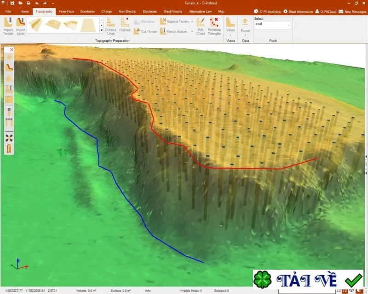Click the Print icon in the quick access bar

tap(29, 3)
